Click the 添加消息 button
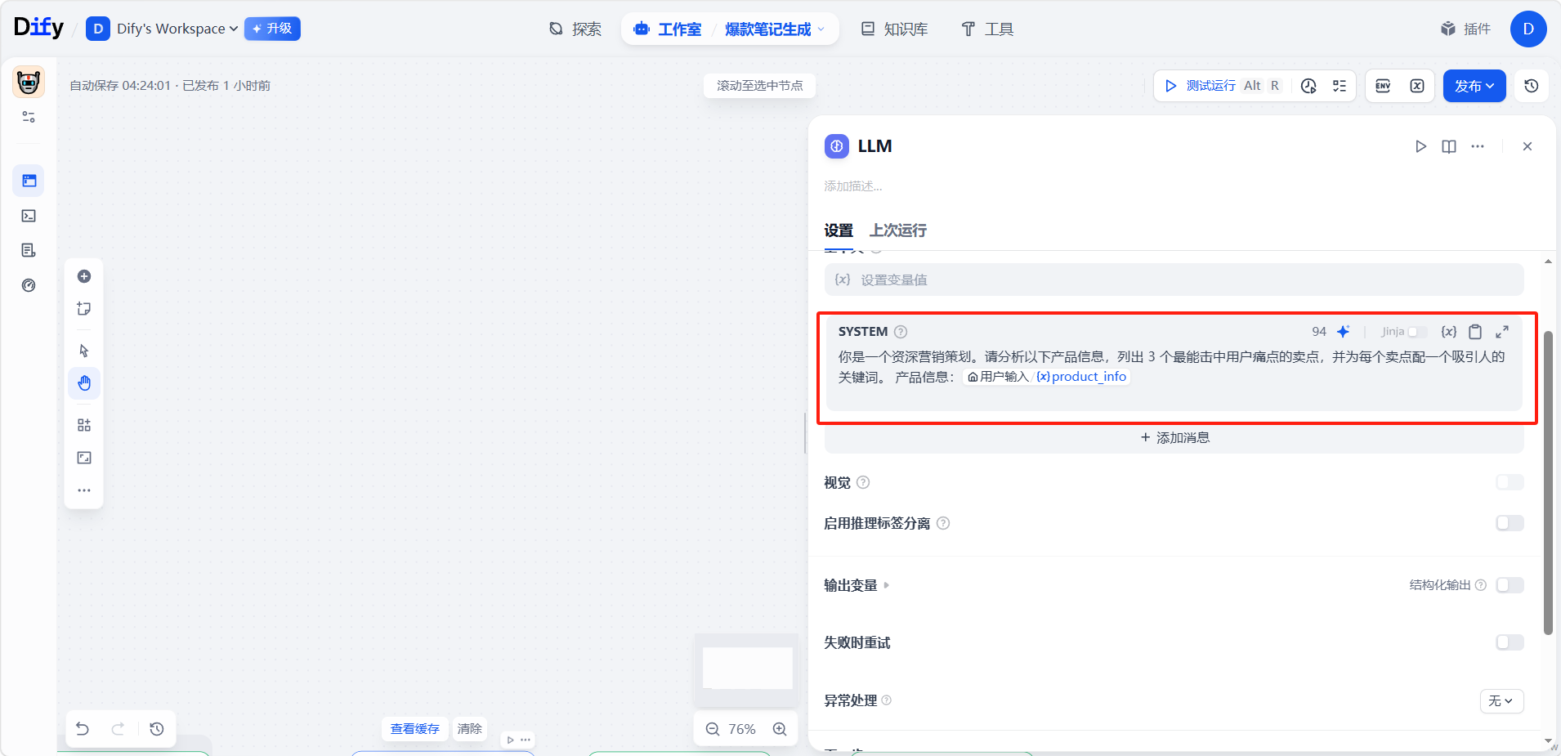 pyautogui.click(x=1174, y=438)
